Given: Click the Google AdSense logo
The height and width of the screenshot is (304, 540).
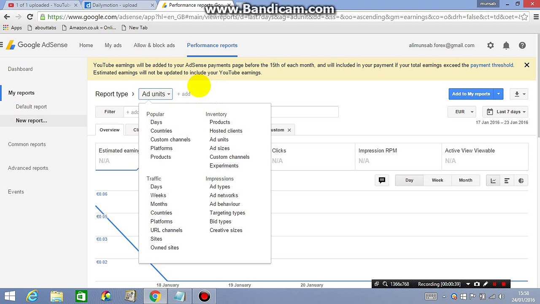Looking at the screenshot, I should (x=37, y=45).
